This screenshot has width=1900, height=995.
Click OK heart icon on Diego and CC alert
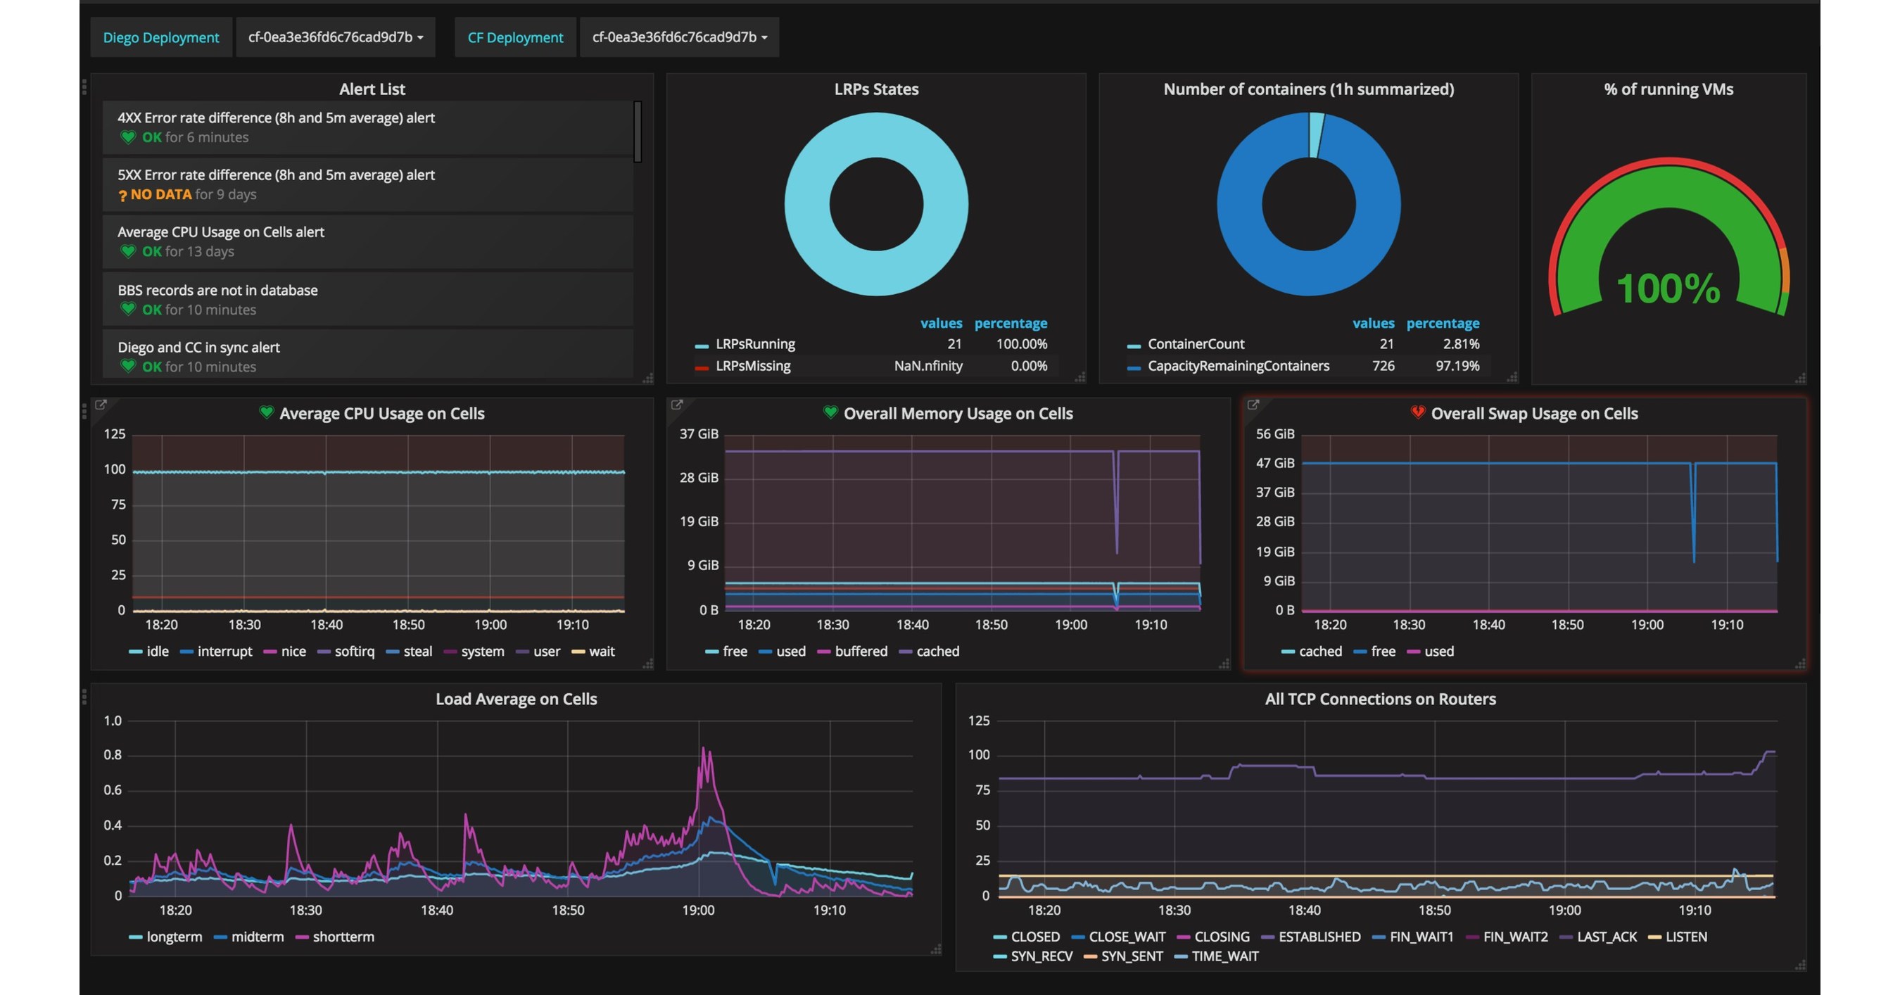128,367
